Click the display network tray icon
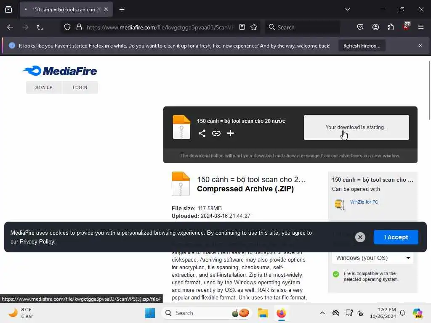431x323 pixels. pyautogui.click(x=349, y=313)
